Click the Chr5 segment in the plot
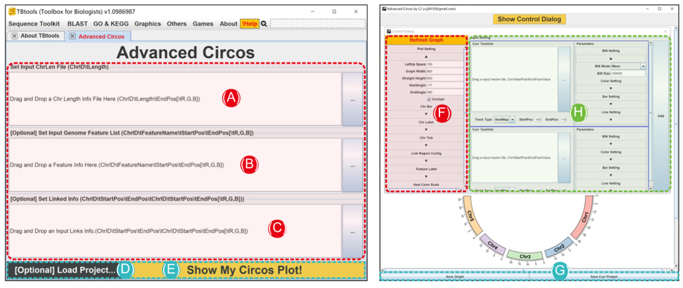 pos(471,215)
